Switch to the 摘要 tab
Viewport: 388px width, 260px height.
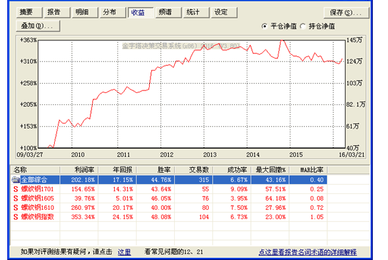pyautogui.click(x=30, y=13)
